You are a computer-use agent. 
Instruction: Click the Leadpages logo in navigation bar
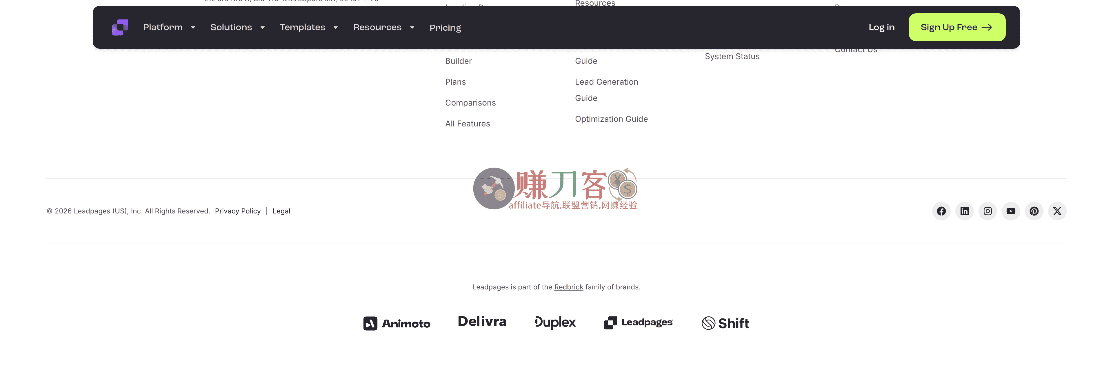[x=120, y=27]
